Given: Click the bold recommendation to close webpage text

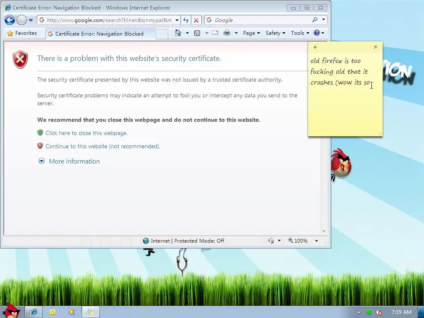Looking at the screenshot, I should click(149, 120).
